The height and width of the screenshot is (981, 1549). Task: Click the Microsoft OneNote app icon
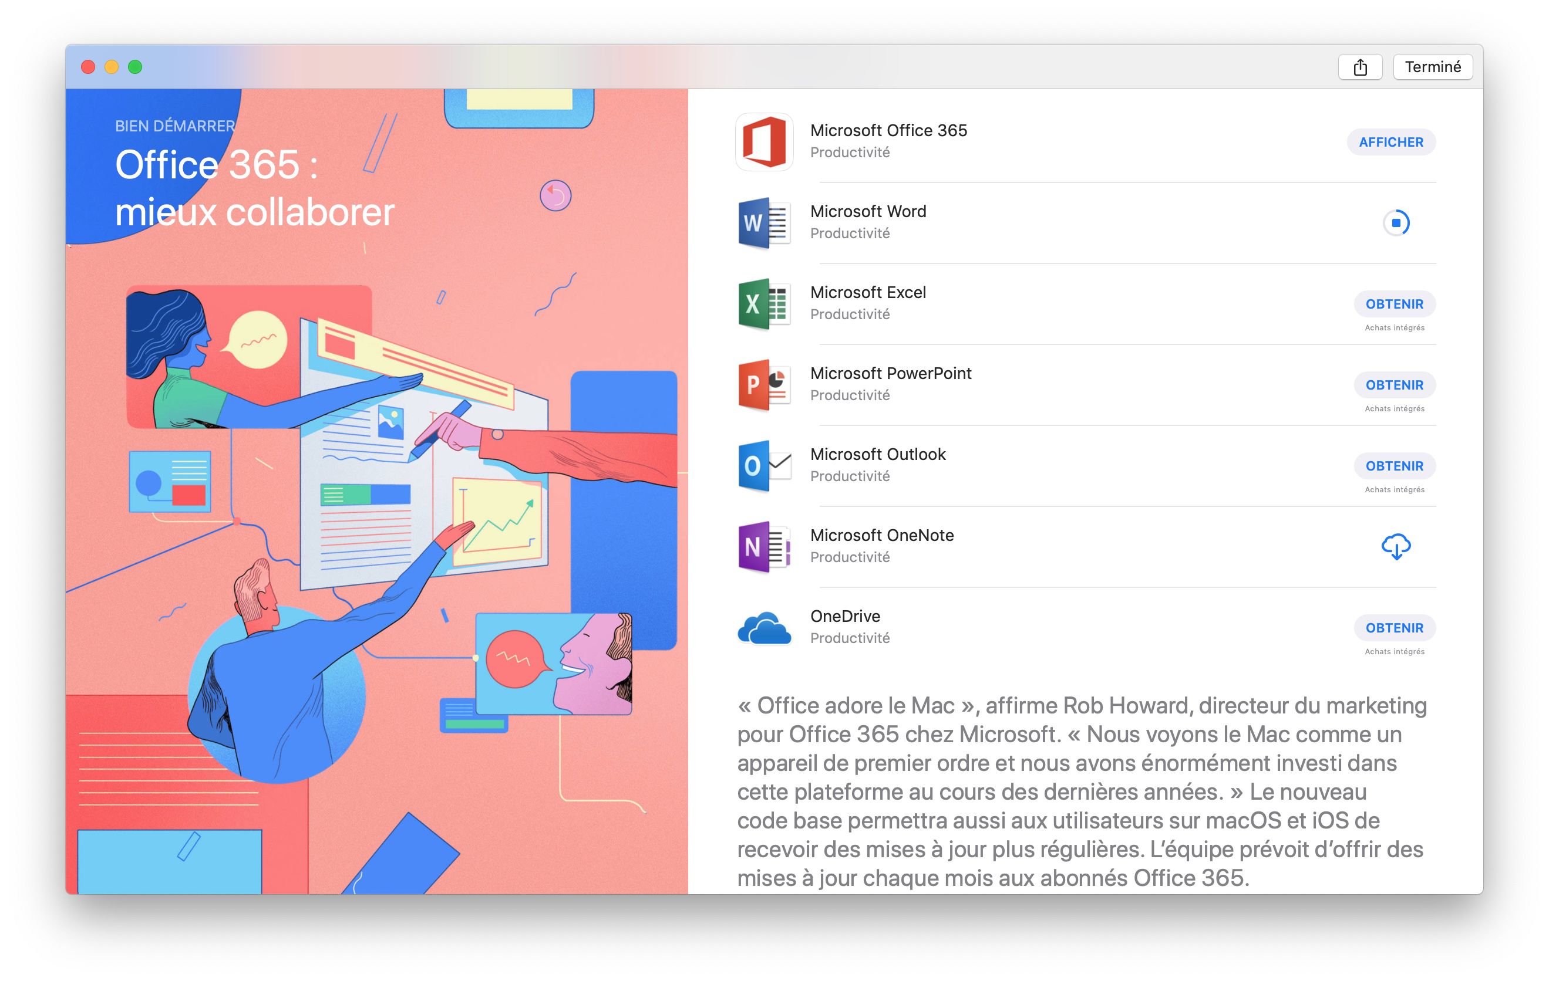[x=764, y=546]
